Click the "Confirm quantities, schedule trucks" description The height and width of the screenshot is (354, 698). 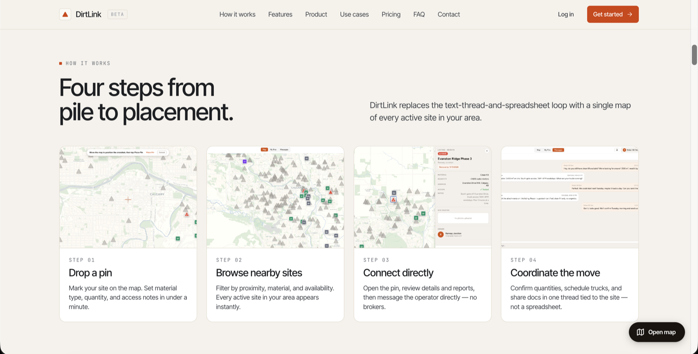click(569, 297)
